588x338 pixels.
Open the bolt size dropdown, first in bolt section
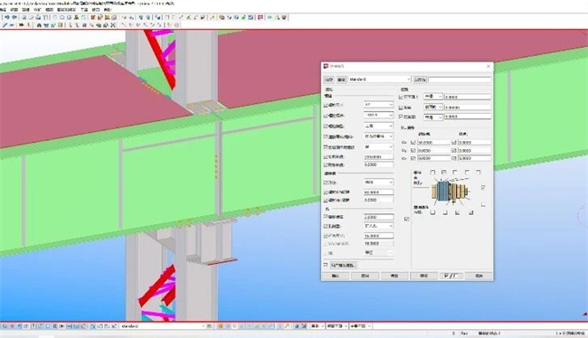[x=378, y=105]
